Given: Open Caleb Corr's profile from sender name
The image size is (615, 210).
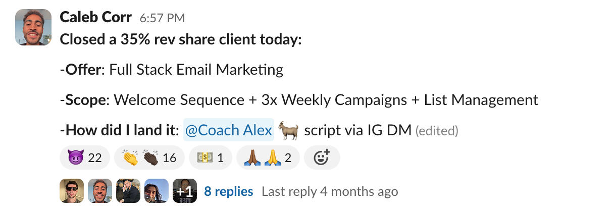Looking at the screenshot, I should (x=95, y=17).
